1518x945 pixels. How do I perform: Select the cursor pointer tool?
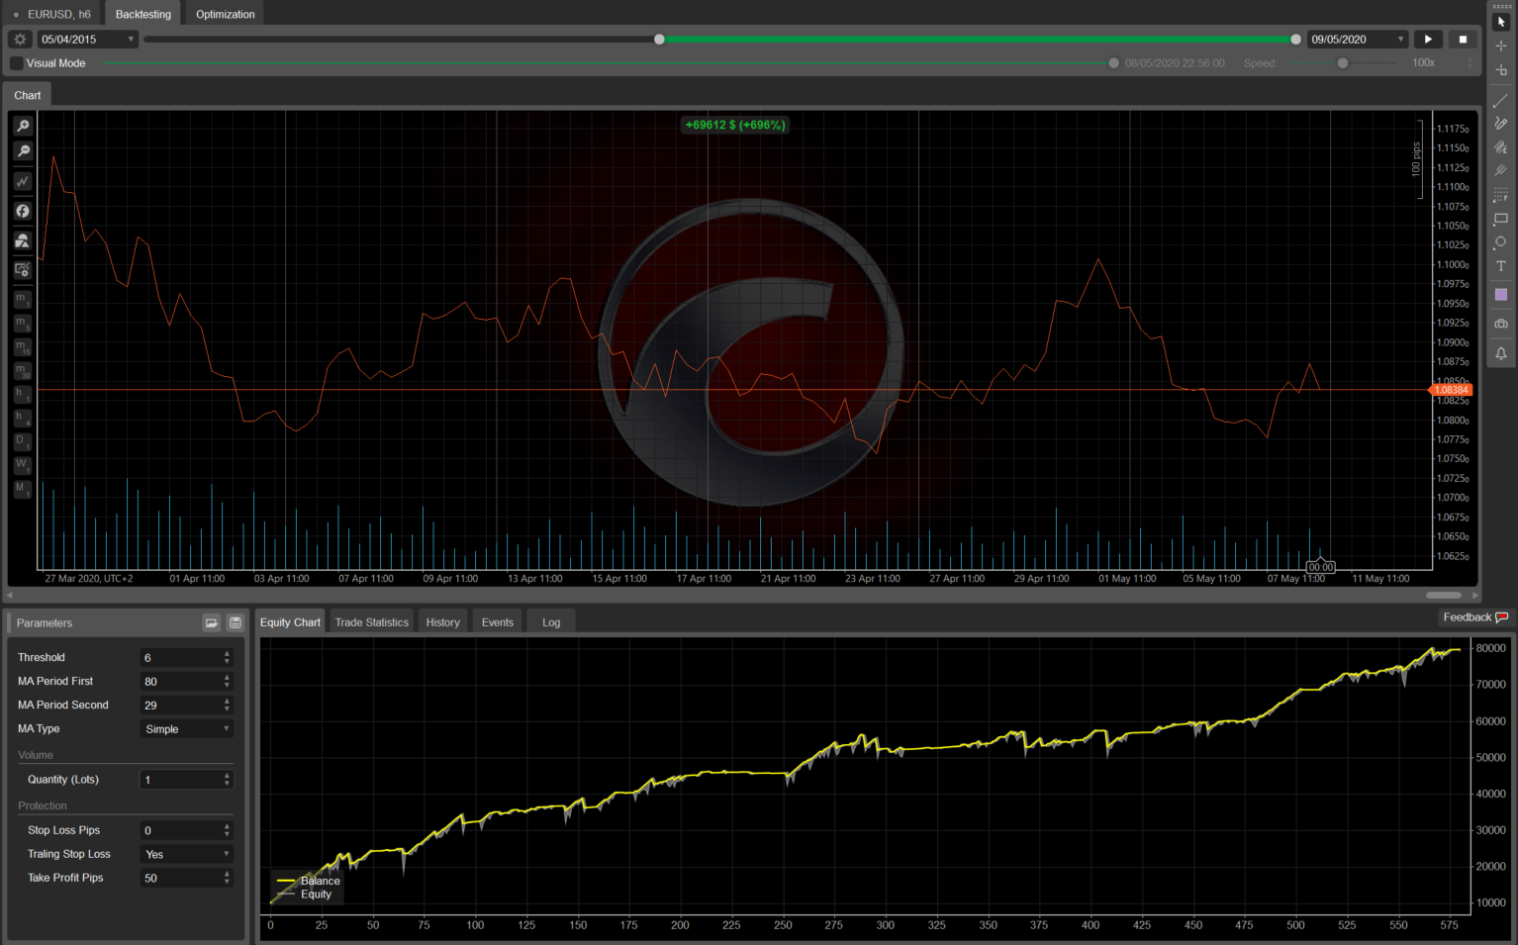point(1501,22)
